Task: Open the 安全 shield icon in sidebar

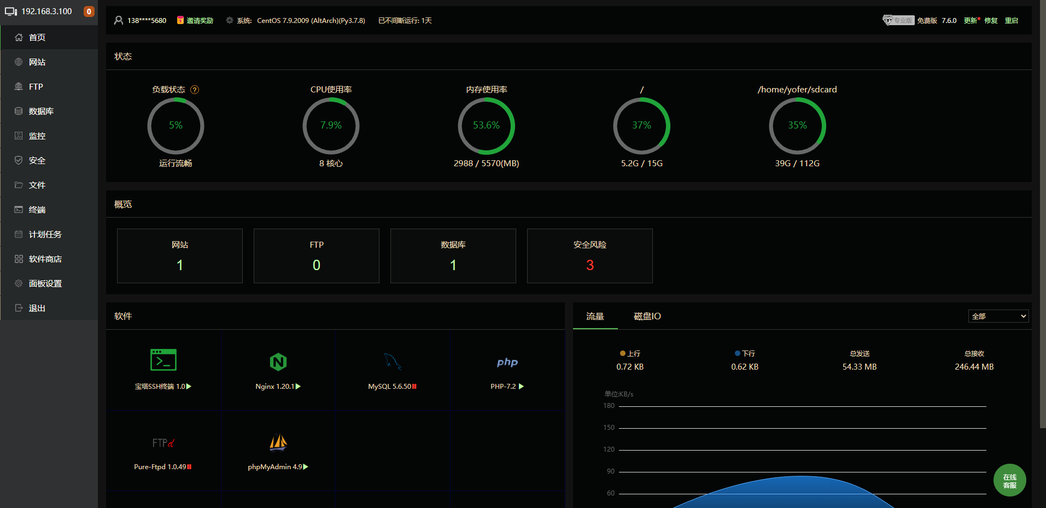Action: point(19,160)
